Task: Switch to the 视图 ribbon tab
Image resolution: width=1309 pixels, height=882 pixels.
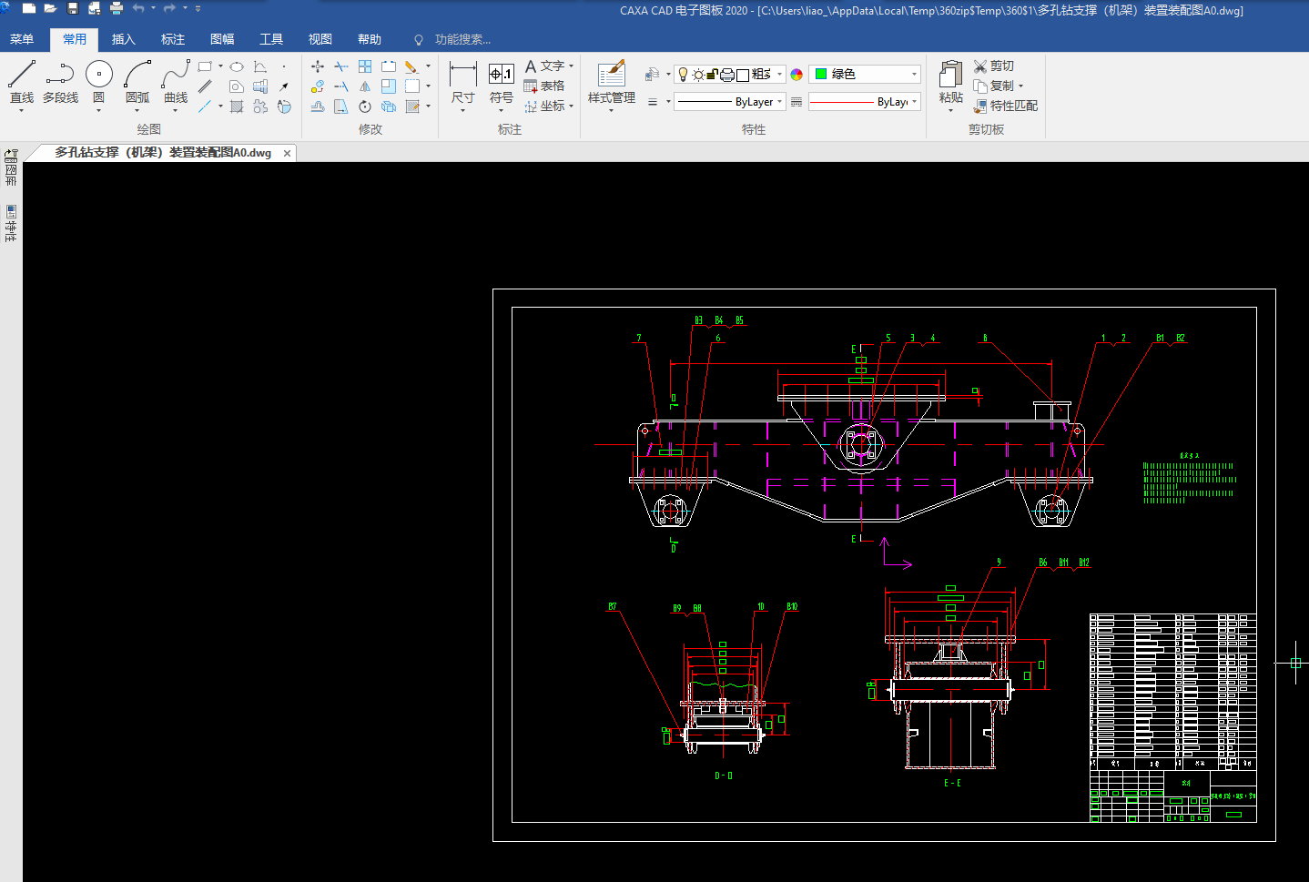Action: click(x=320, y=39)
